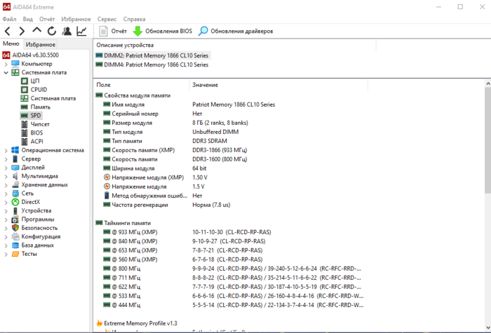
Task: Select AIDA64 v6.30.5500 root node
Action: (x=35, y=55)
